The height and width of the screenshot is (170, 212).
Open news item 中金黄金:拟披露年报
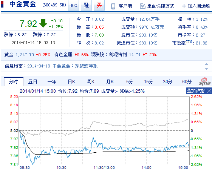point(75,66)
